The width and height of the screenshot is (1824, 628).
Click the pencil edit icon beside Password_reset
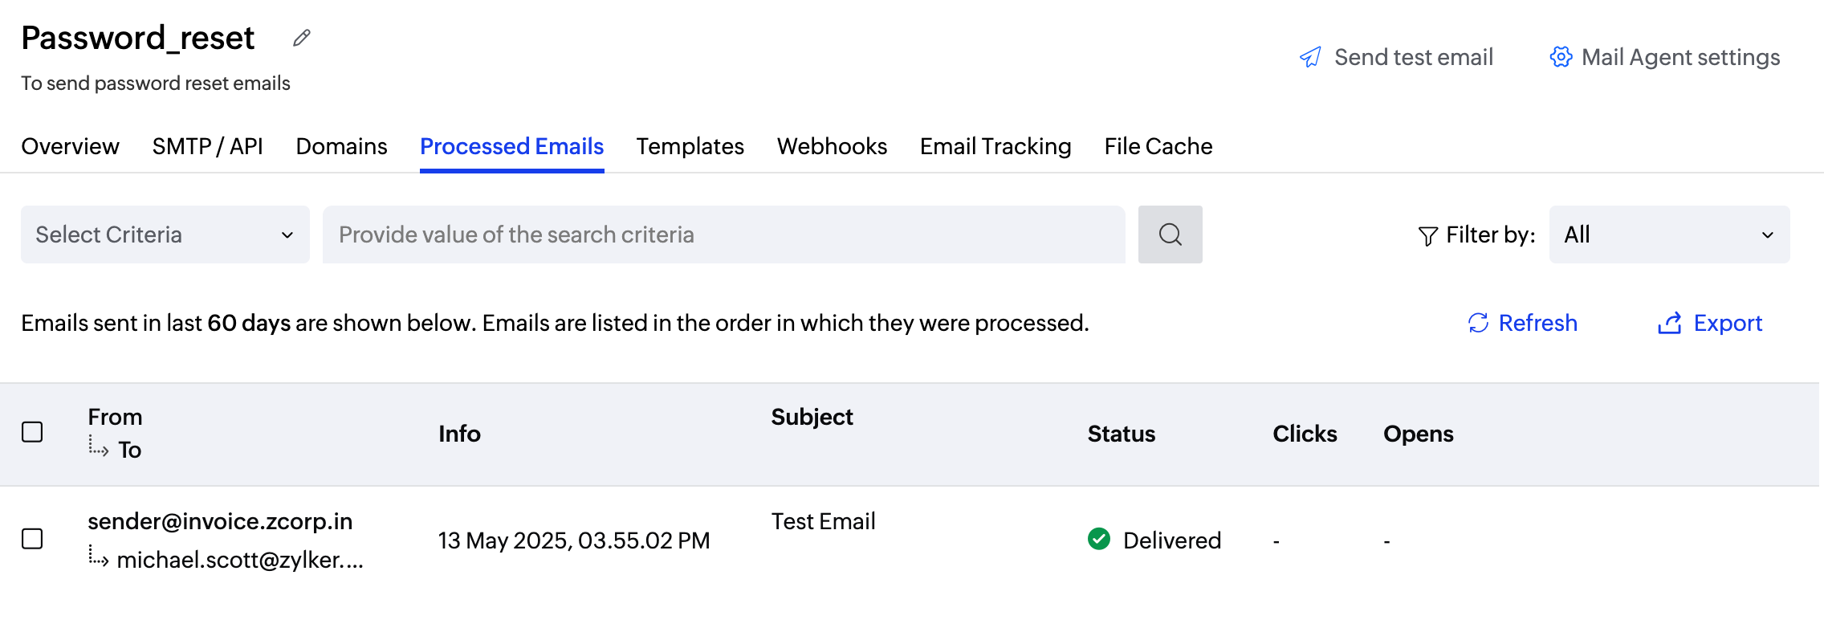(x=302, y=38)
